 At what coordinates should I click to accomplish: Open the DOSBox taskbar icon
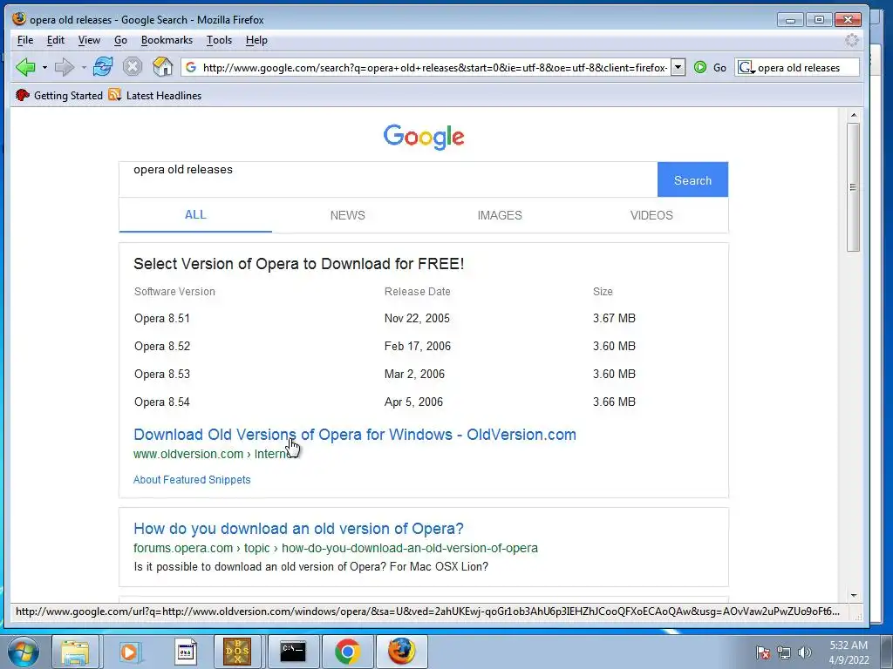(x=237, y=652)
